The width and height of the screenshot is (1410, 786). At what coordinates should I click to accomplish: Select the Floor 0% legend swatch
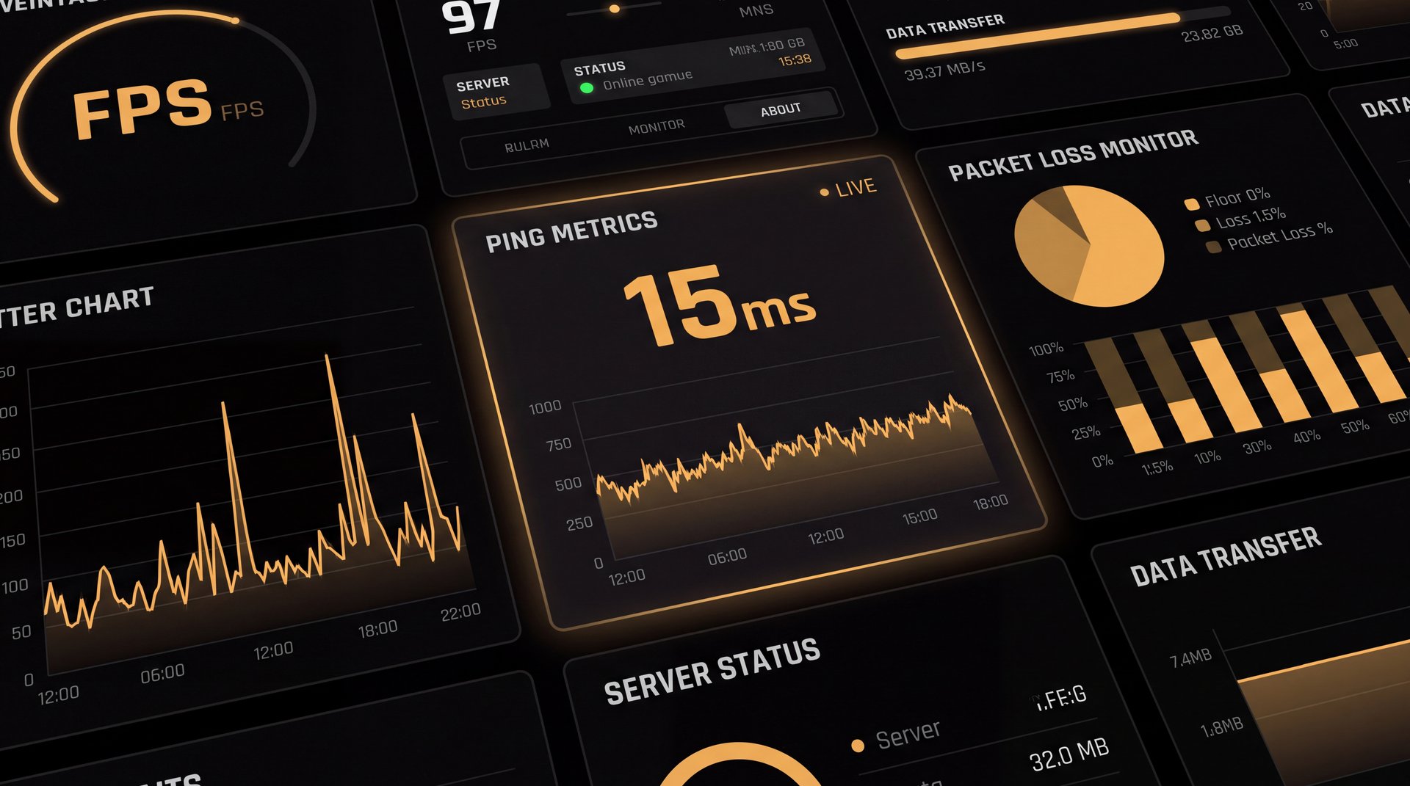pyautogui.click(x=1192, y=203)
